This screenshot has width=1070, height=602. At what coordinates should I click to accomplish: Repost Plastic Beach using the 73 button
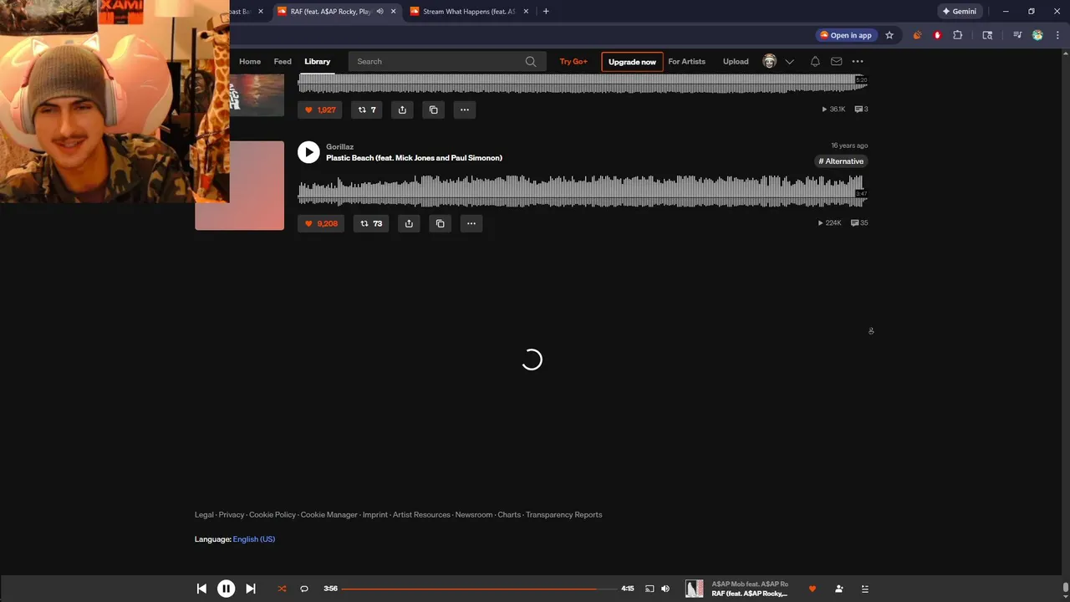pos(370,223)
